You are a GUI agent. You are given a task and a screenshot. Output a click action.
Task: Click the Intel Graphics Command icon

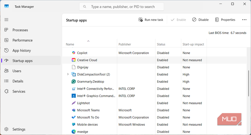74,96
